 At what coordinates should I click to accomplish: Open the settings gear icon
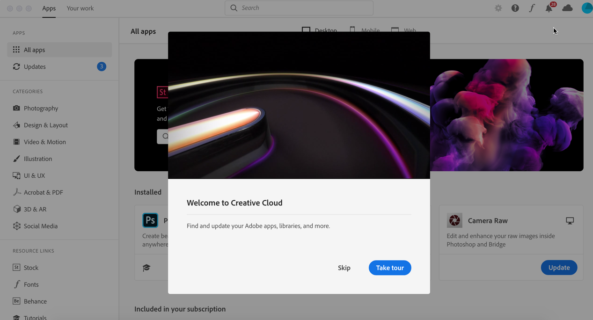tap(498, 8)
